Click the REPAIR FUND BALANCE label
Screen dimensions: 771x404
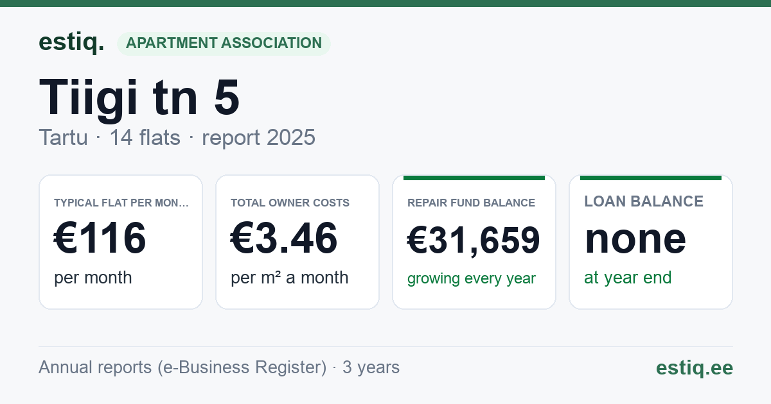click(471, 203)
